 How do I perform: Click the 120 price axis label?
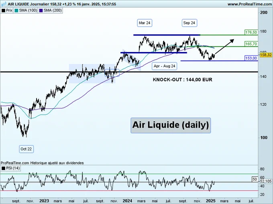(x=263, y=104)
